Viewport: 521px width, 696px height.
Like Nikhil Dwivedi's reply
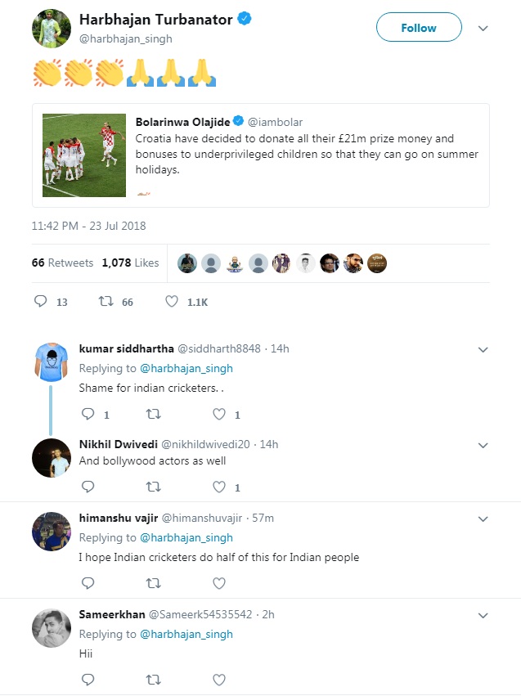click(x=218, y=487)
